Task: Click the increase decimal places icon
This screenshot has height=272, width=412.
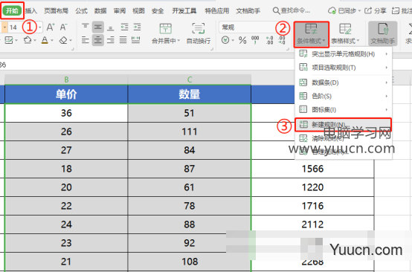Action: pos(269,40)
